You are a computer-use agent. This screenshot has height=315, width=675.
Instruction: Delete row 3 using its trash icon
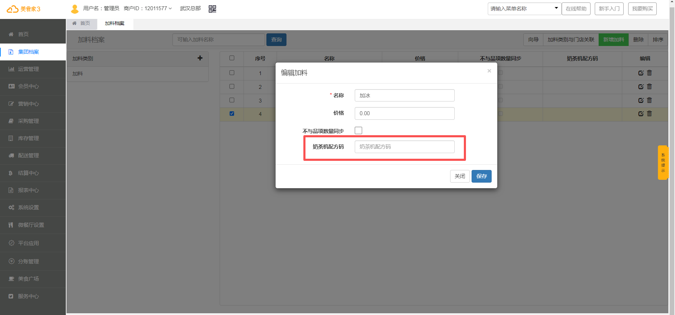[649, 100]
